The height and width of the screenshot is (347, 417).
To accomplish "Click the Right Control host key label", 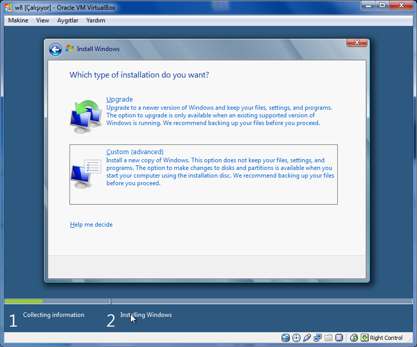I will (386, 338).
